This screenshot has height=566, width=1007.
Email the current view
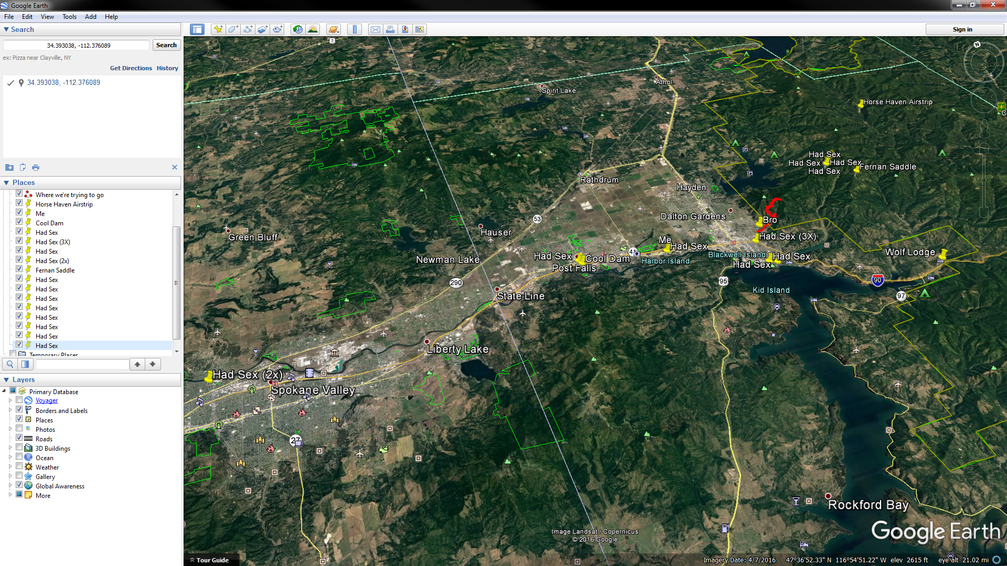click(x=376, y=29)
